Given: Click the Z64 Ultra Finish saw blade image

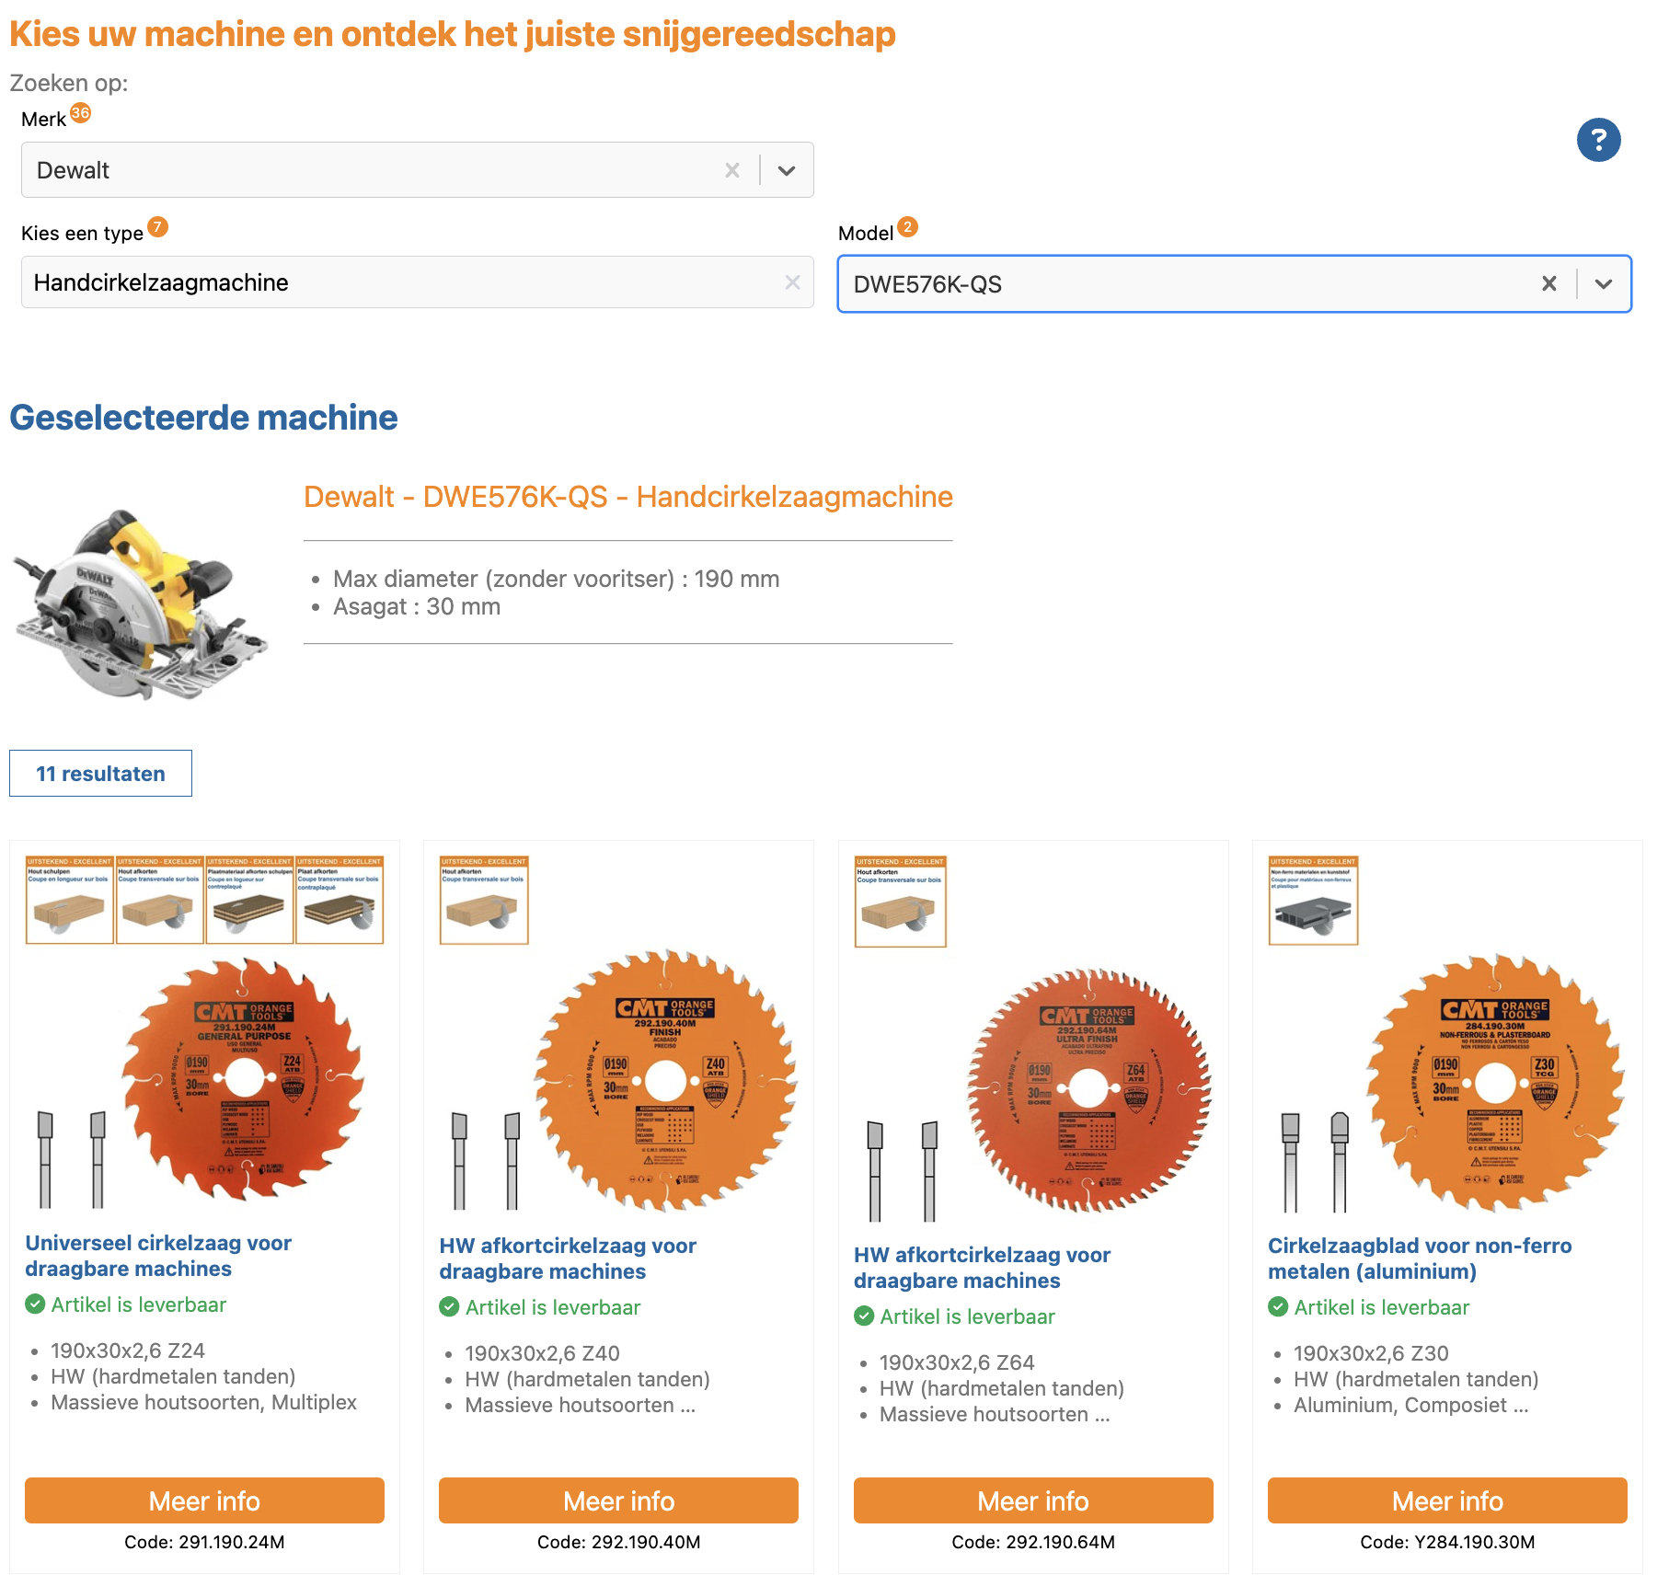Looking at the screenshot, I should click(x=1088, y=1089).
